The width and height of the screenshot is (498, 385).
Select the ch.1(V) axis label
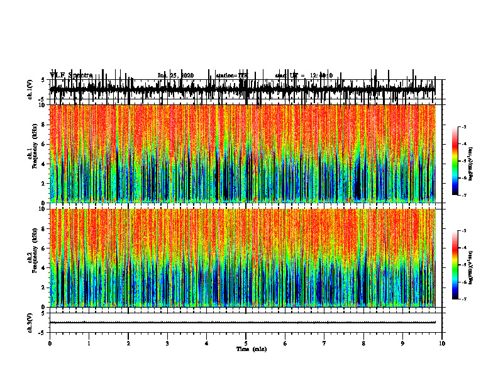[30, 89]
